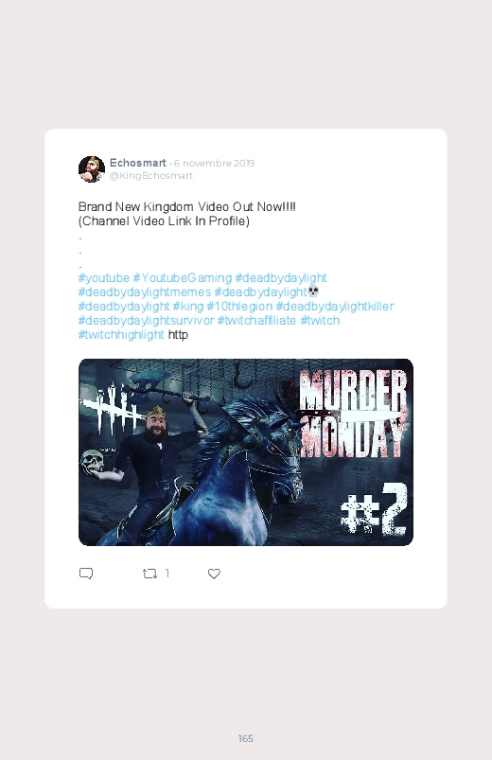Open the @KingEchosmart handle

[151, 175]
